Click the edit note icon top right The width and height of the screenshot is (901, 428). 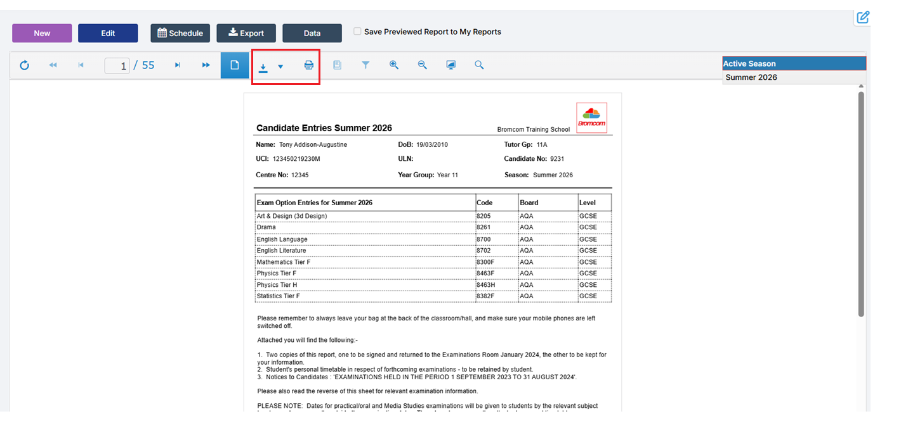863,17
